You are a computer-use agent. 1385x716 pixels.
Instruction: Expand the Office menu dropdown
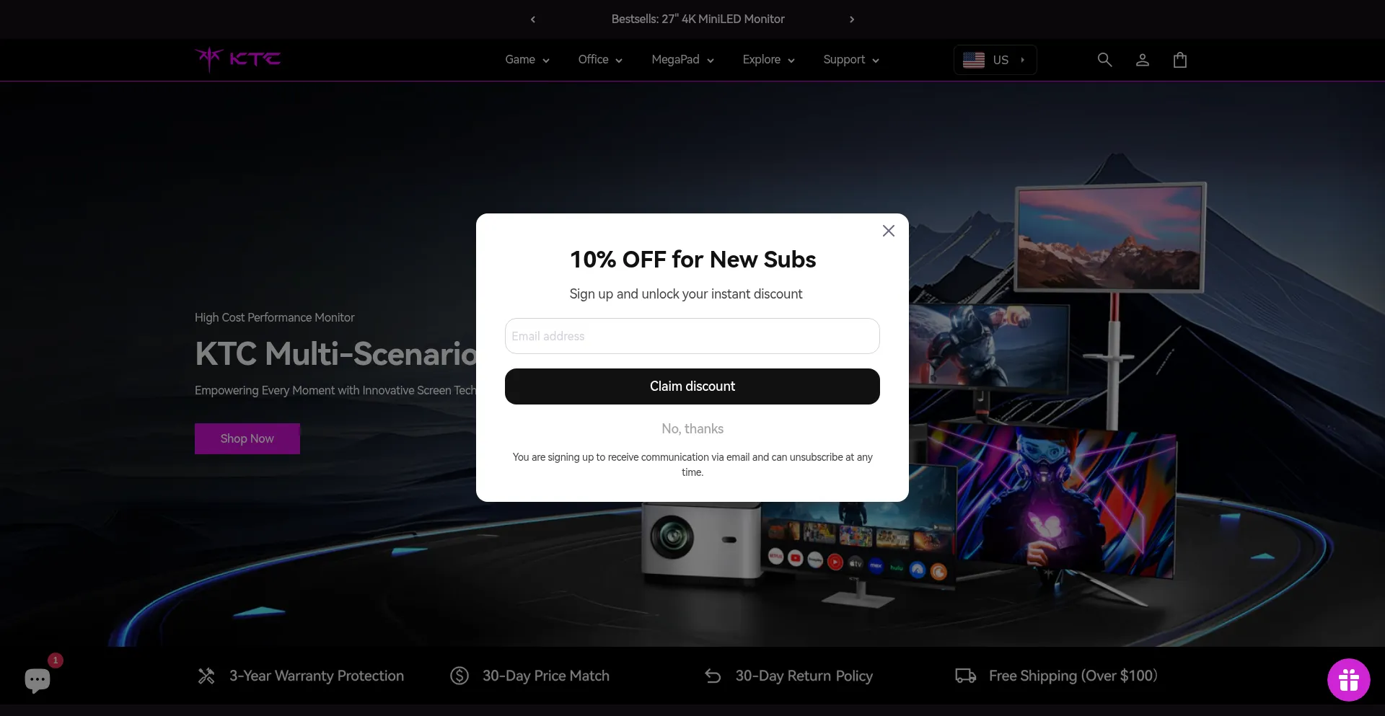[600, 60]
